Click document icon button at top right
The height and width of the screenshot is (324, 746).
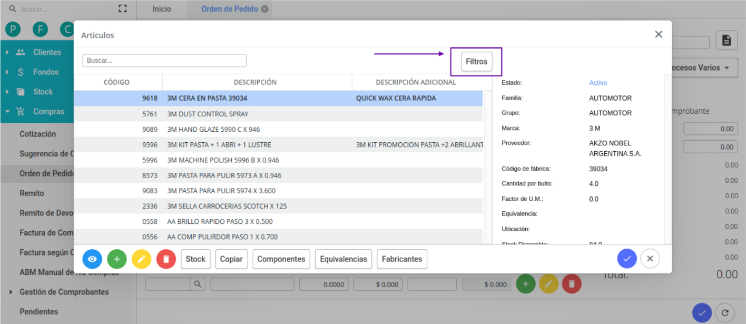[x=727, y=41]
